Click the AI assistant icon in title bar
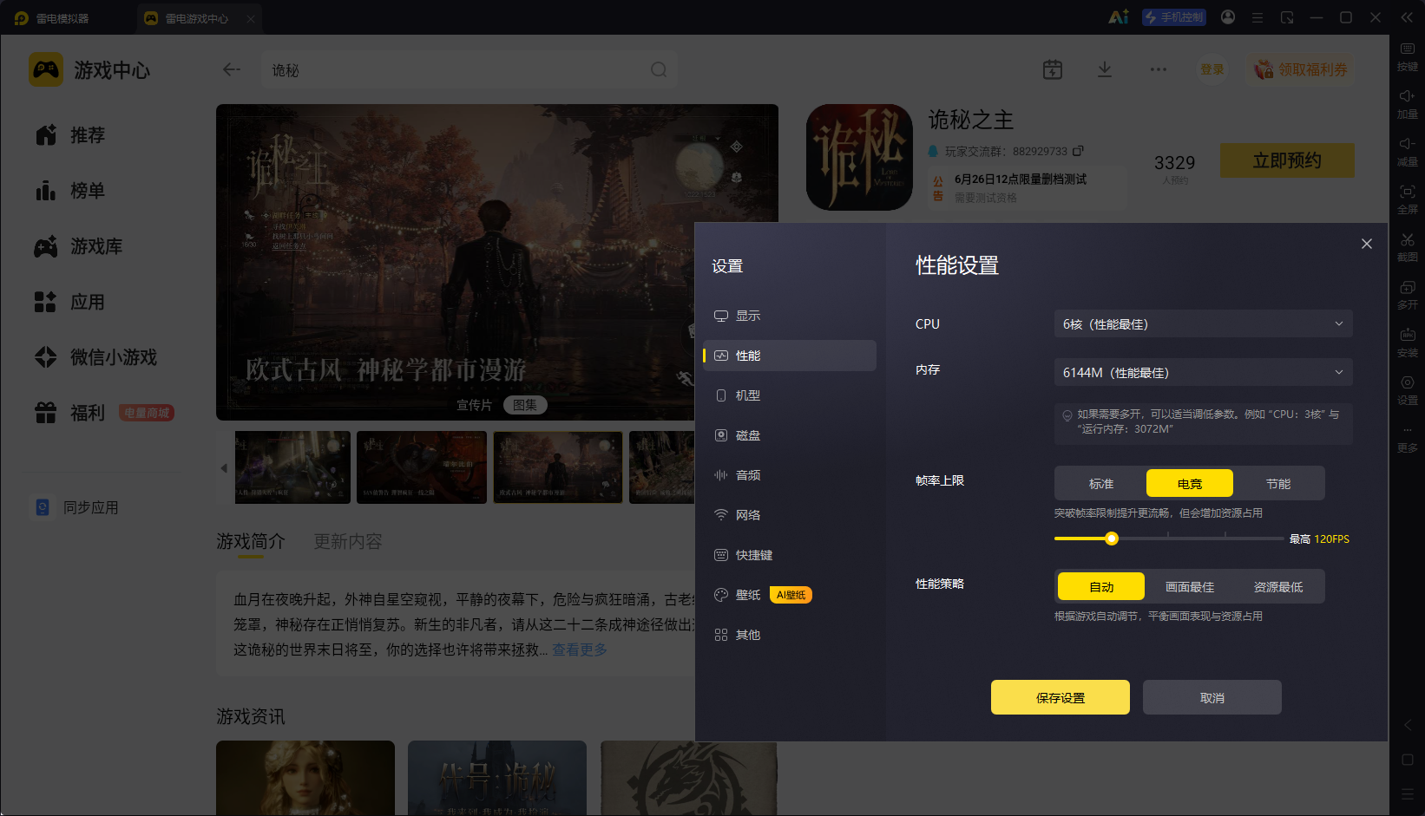This screenshot has width=1425, height=816. click(1119, 17)
